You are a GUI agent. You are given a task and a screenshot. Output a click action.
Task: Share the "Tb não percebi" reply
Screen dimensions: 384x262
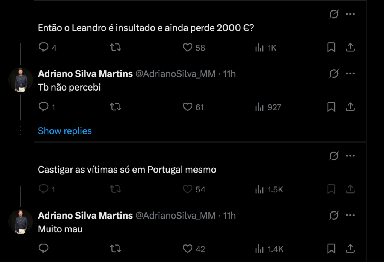350,107
